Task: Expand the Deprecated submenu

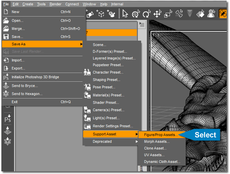Action: click(x=111, y=141)
